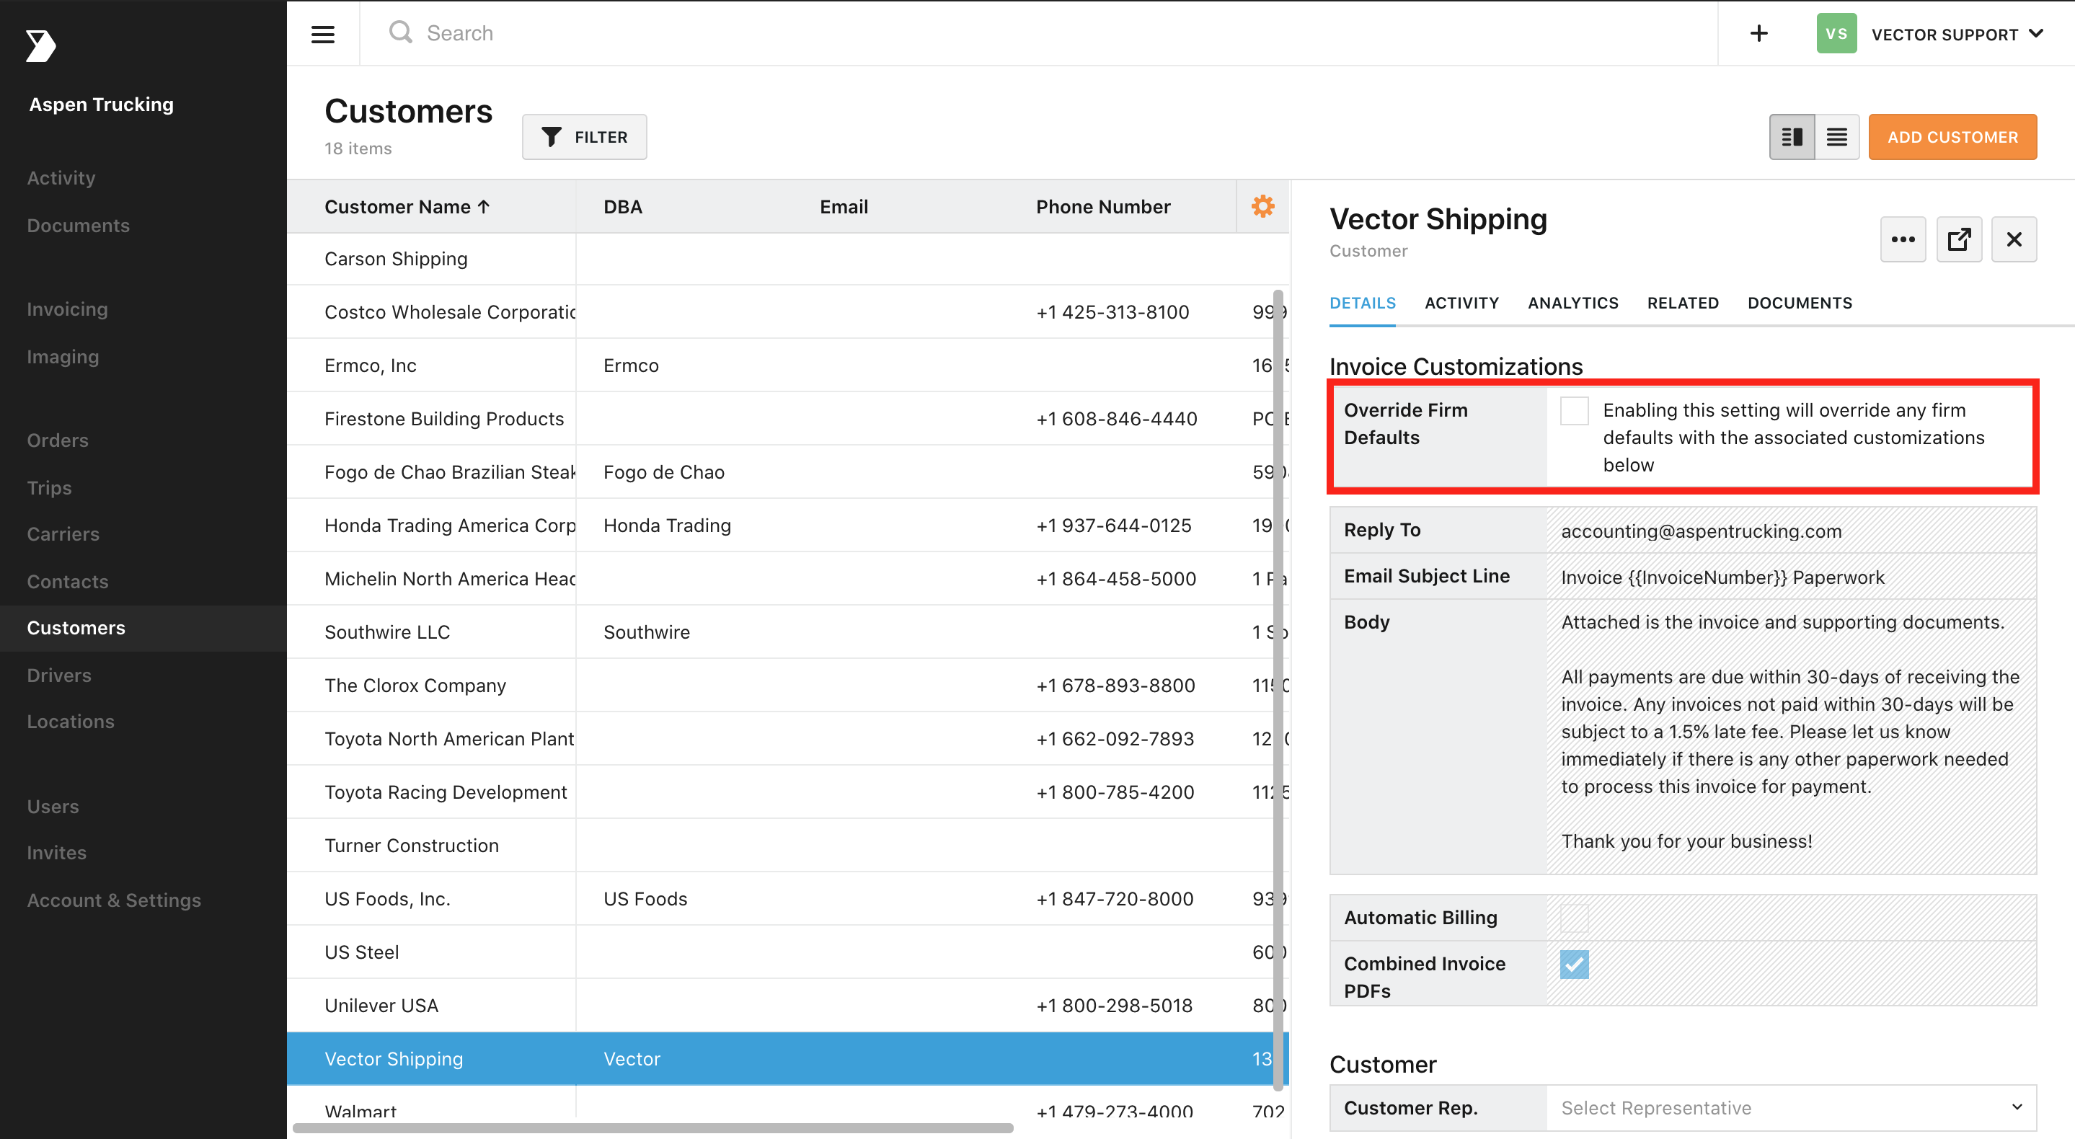Select Fogo de Chao Brazilian Steak row
The height and width of the screenshot is (1139, 2075).
[x=788, y=472]
